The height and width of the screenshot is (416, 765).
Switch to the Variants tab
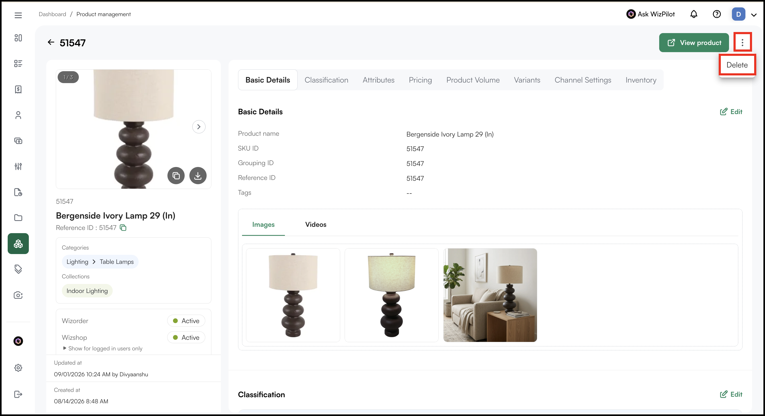click(527, 80)
